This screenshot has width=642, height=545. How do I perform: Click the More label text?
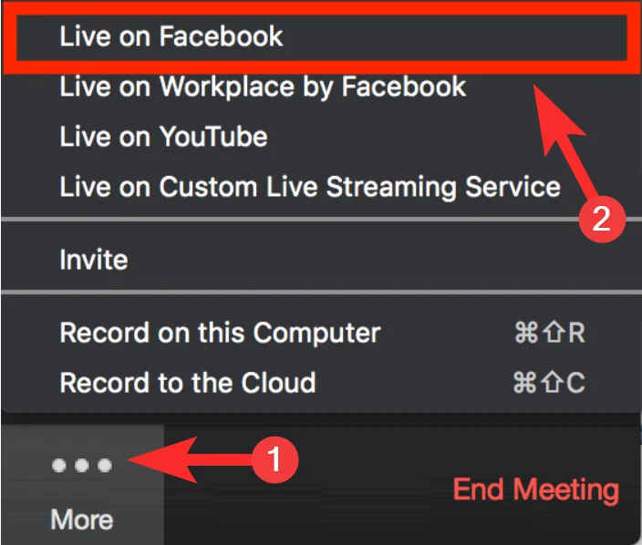coord(82,519)
